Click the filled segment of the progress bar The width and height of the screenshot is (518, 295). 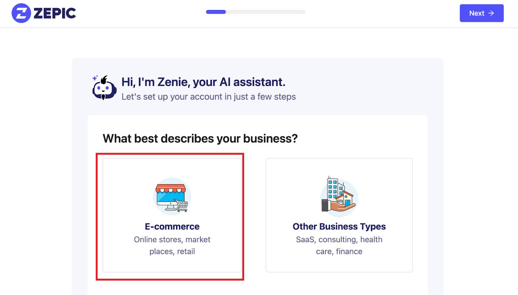coord(216,12)
